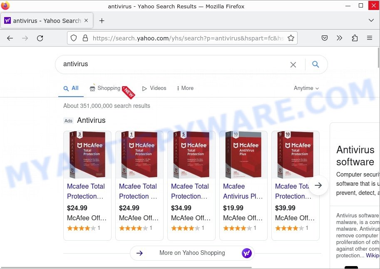This screenshot has width=380, height=269.
Task: Open More on Yahoo Shopping
Action: 192,253
